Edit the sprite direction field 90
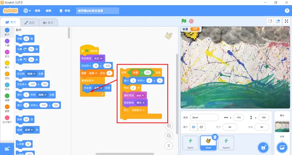Image resolution: width=292 pixels, height=155 pixels. (x=262, y=127)
